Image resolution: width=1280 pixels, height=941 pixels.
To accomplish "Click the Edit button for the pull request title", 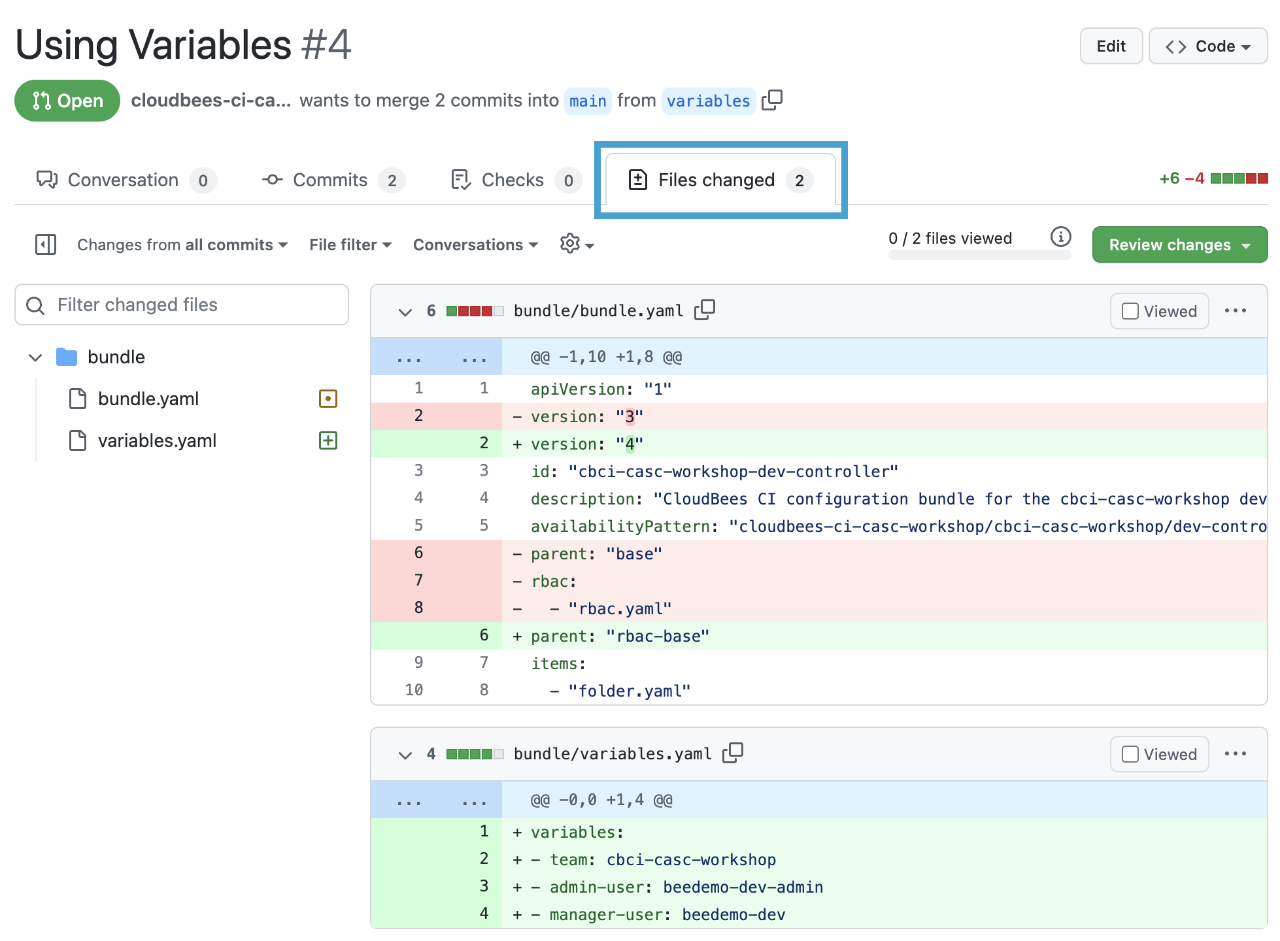I will pos(1111,46).
